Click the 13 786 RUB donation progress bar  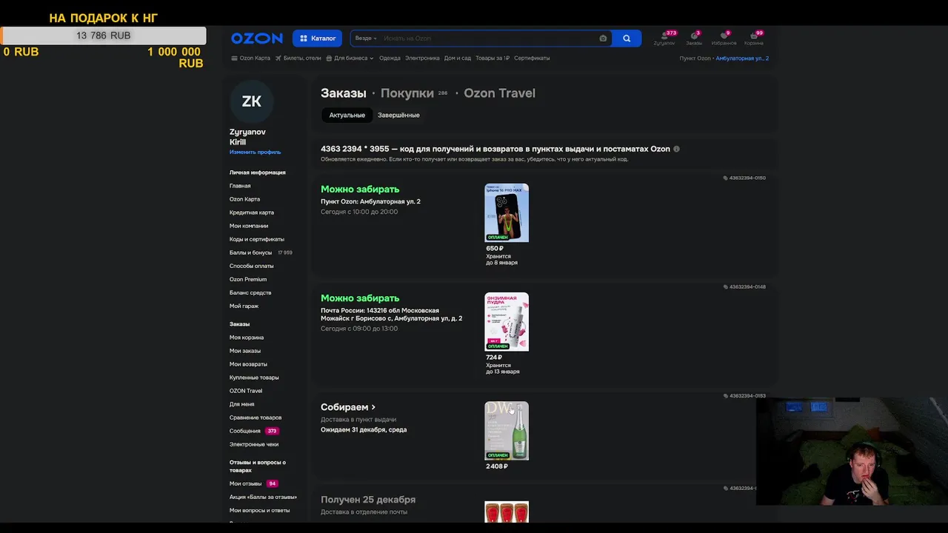[103, 36]
